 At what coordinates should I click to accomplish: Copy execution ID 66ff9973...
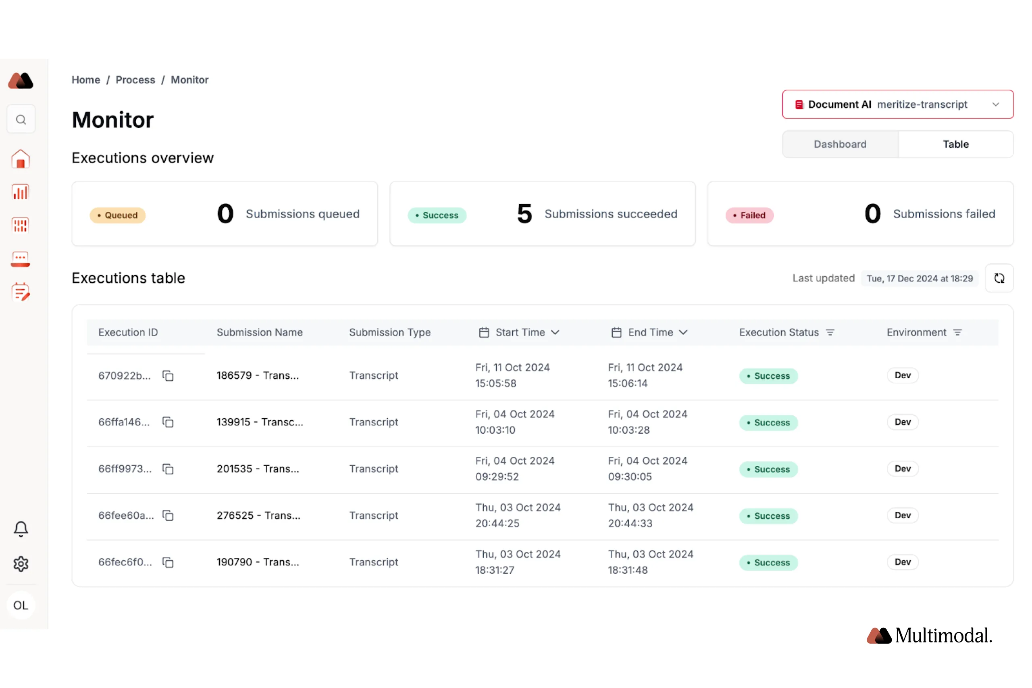point(168,469)
